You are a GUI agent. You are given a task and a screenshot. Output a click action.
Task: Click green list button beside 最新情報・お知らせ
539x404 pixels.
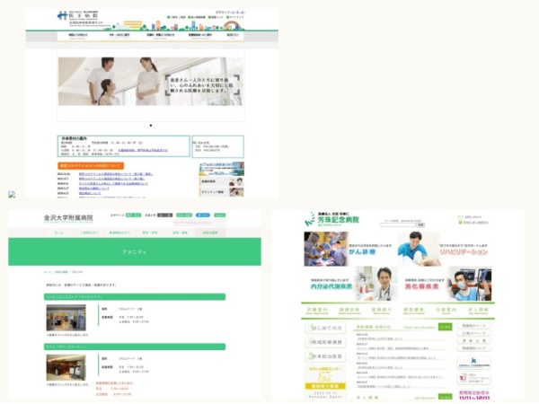point(446,327)
